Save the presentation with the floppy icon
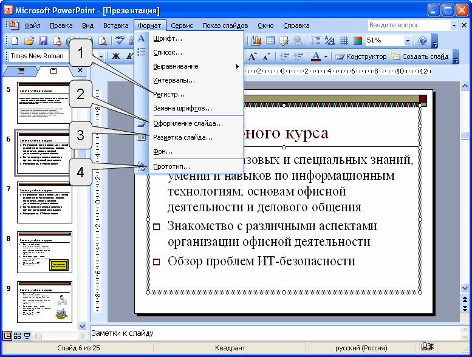This screenshot has width=472, height=357. [43, 41]
